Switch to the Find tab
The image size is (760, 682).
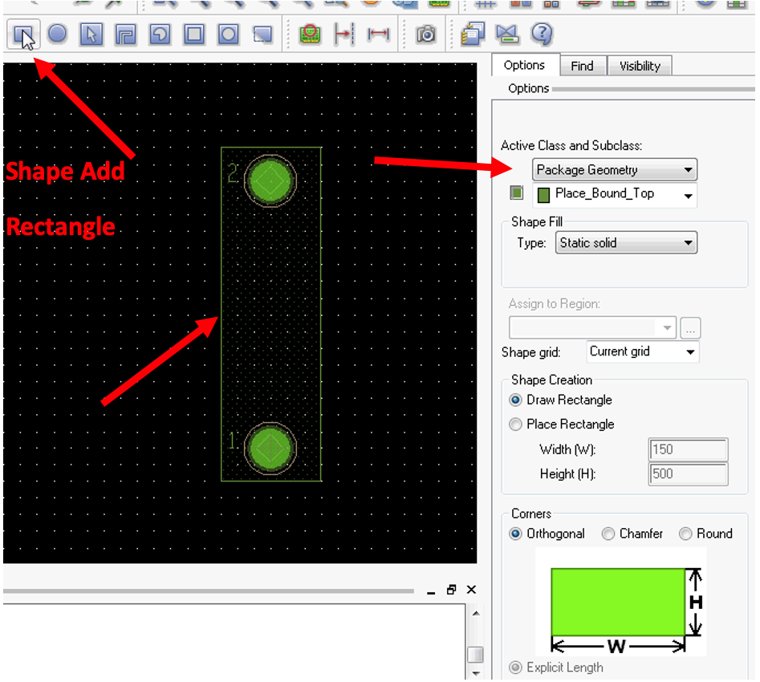click(582, 67)
